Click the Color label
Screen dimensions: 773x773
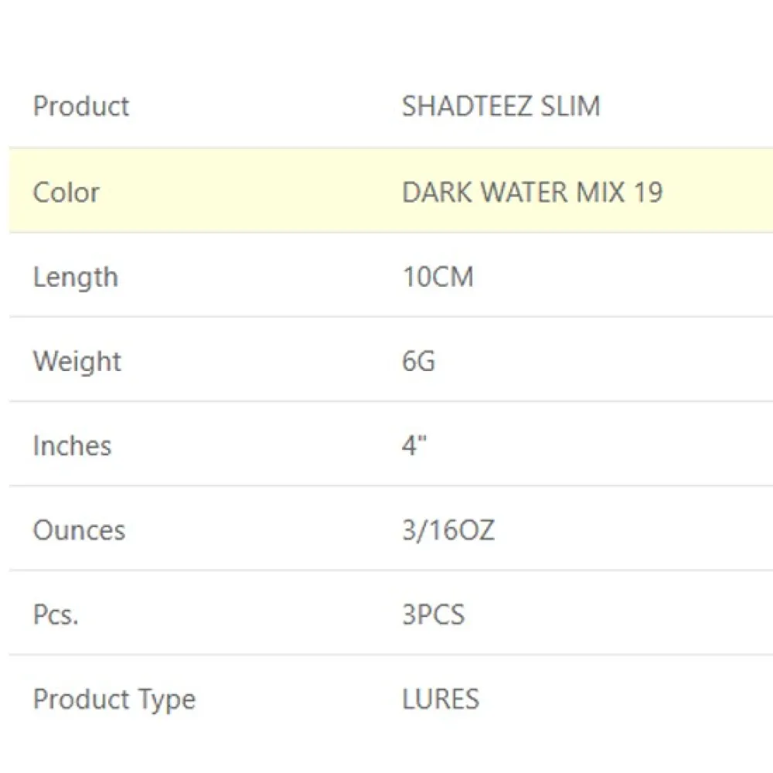66,192
